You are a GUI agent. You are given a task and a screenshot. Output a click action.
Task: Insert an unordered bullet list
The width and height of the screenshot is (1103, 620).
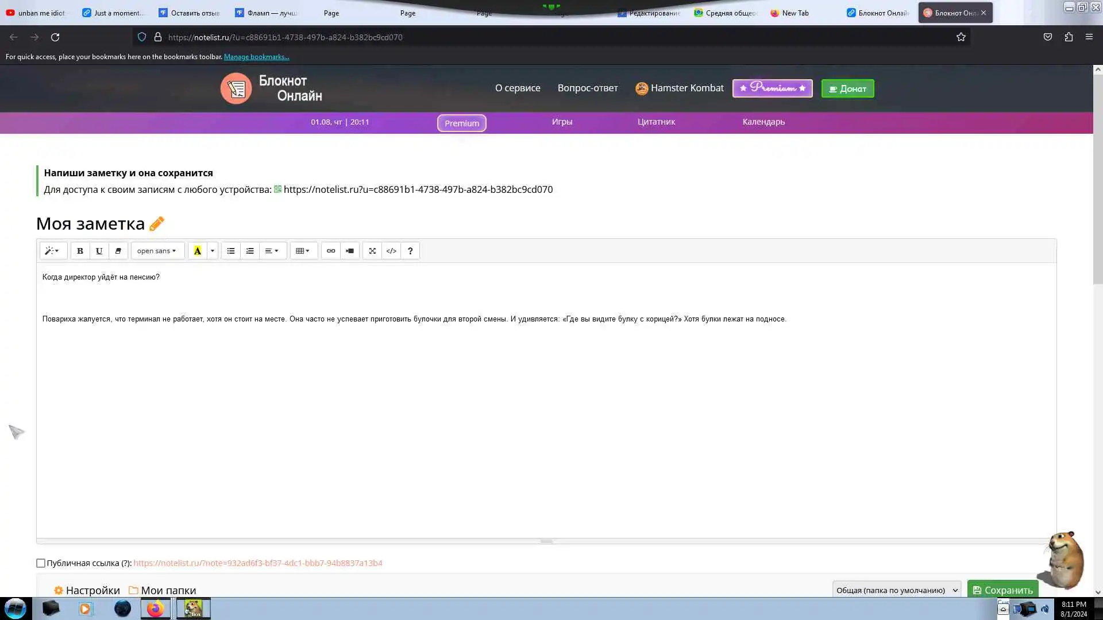click(x=231, y=251)
